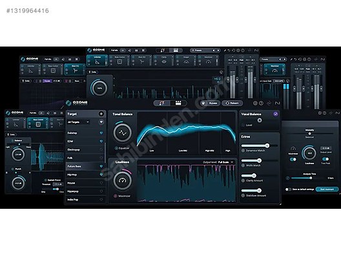This screenshot has height=256, width=341.
Task: Select Bass Control module in lower-left window
Action: tap(38, 123)
